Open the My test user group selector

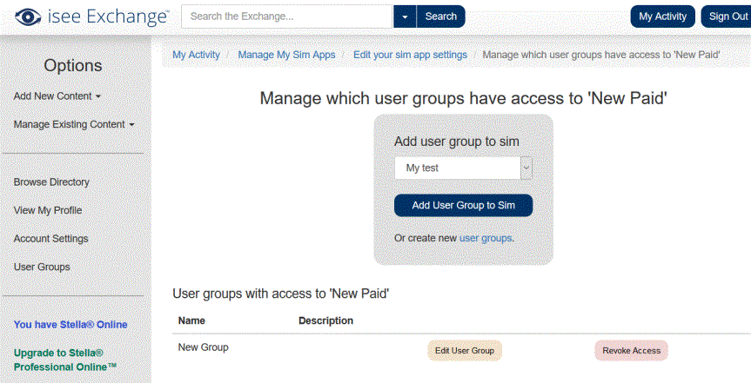pyautogui.click(x=463, y=168)
